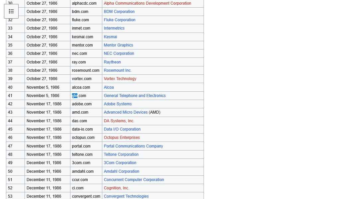Select the 3com.com domain text
This screenshot has width=350, height=199.
coord(81,163)
